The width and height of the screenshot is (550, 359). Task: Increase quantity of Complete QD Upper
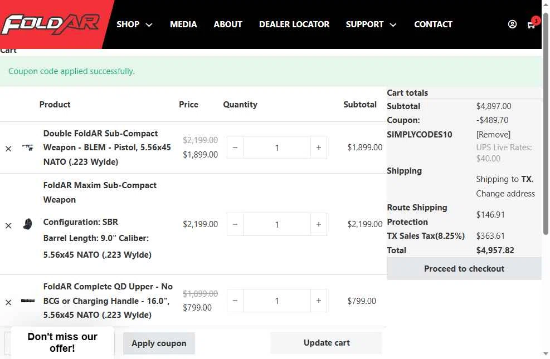(319, 301)
